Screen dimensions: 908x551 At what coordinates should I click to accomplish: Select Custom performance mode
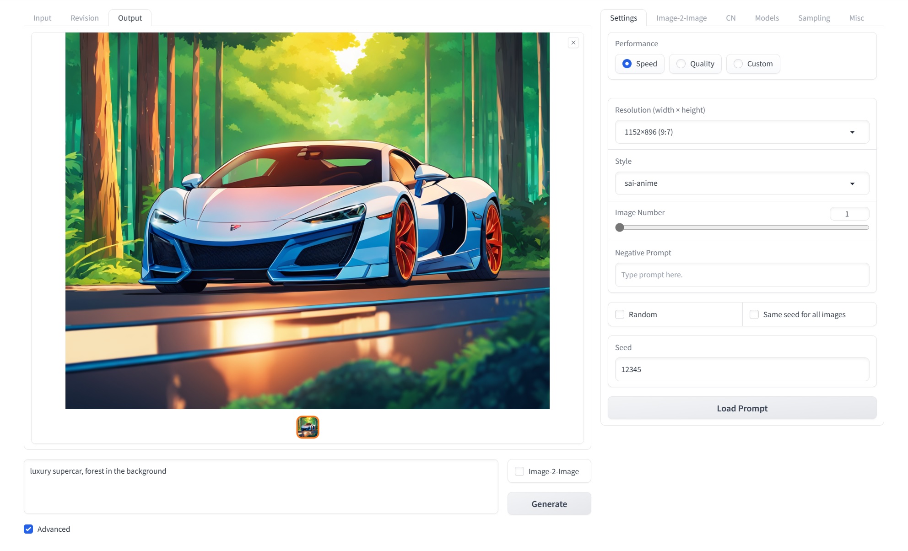click(738, 64)
